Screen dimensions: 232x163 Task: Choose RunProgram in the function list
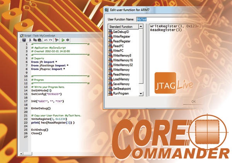coord(121,93)
